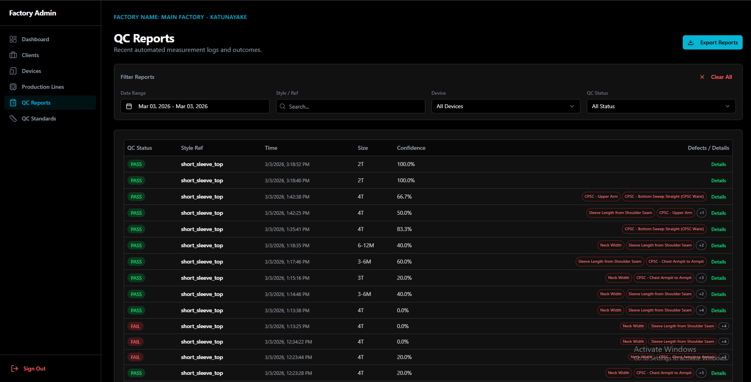Click the QC Status column header
The height and width of the screenshot is (382, 751).
140,148
